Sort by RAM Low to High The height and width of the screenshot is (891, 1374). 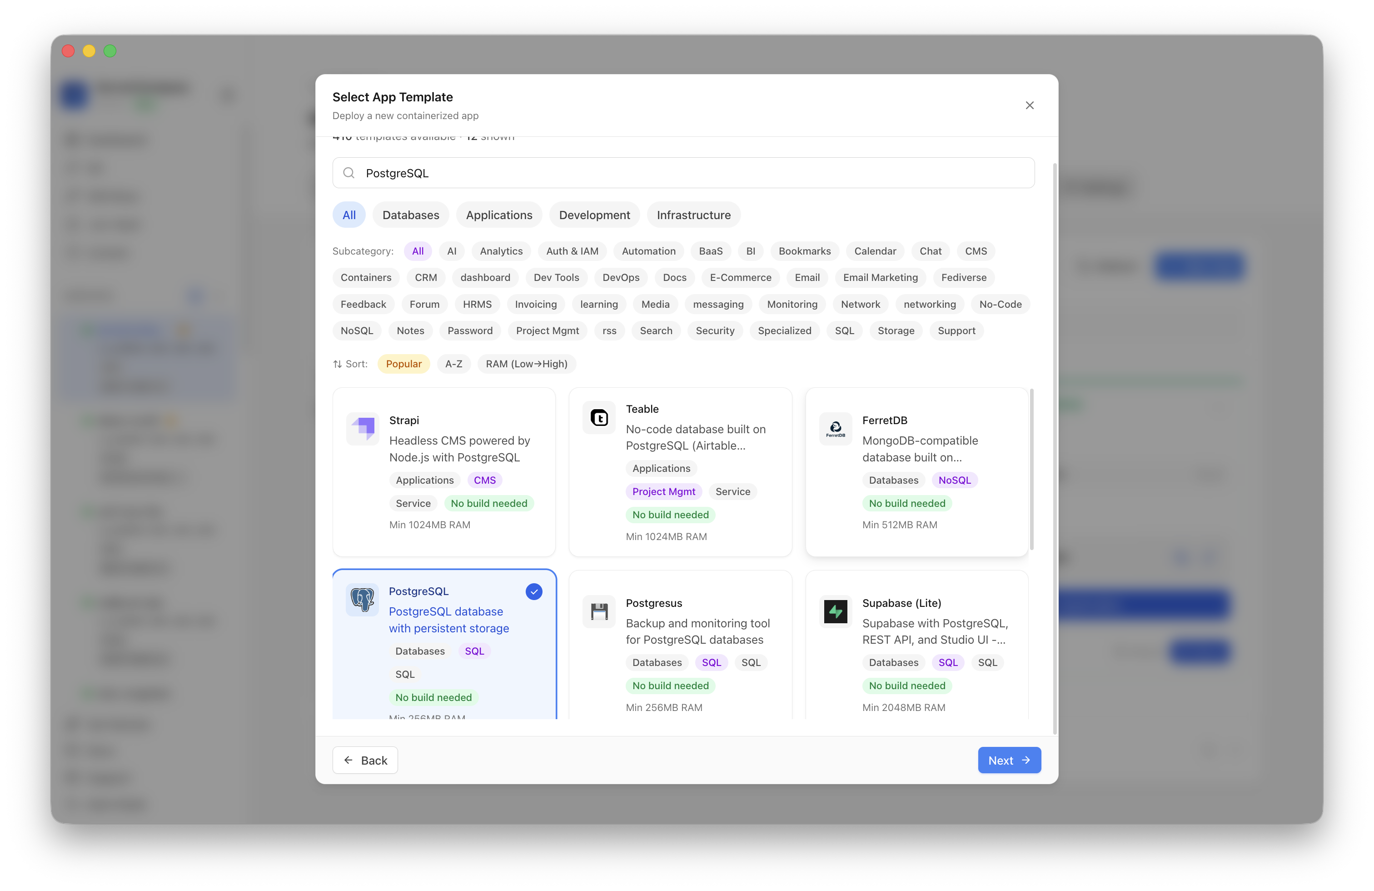pyautogui.click(x=526, y=364)
